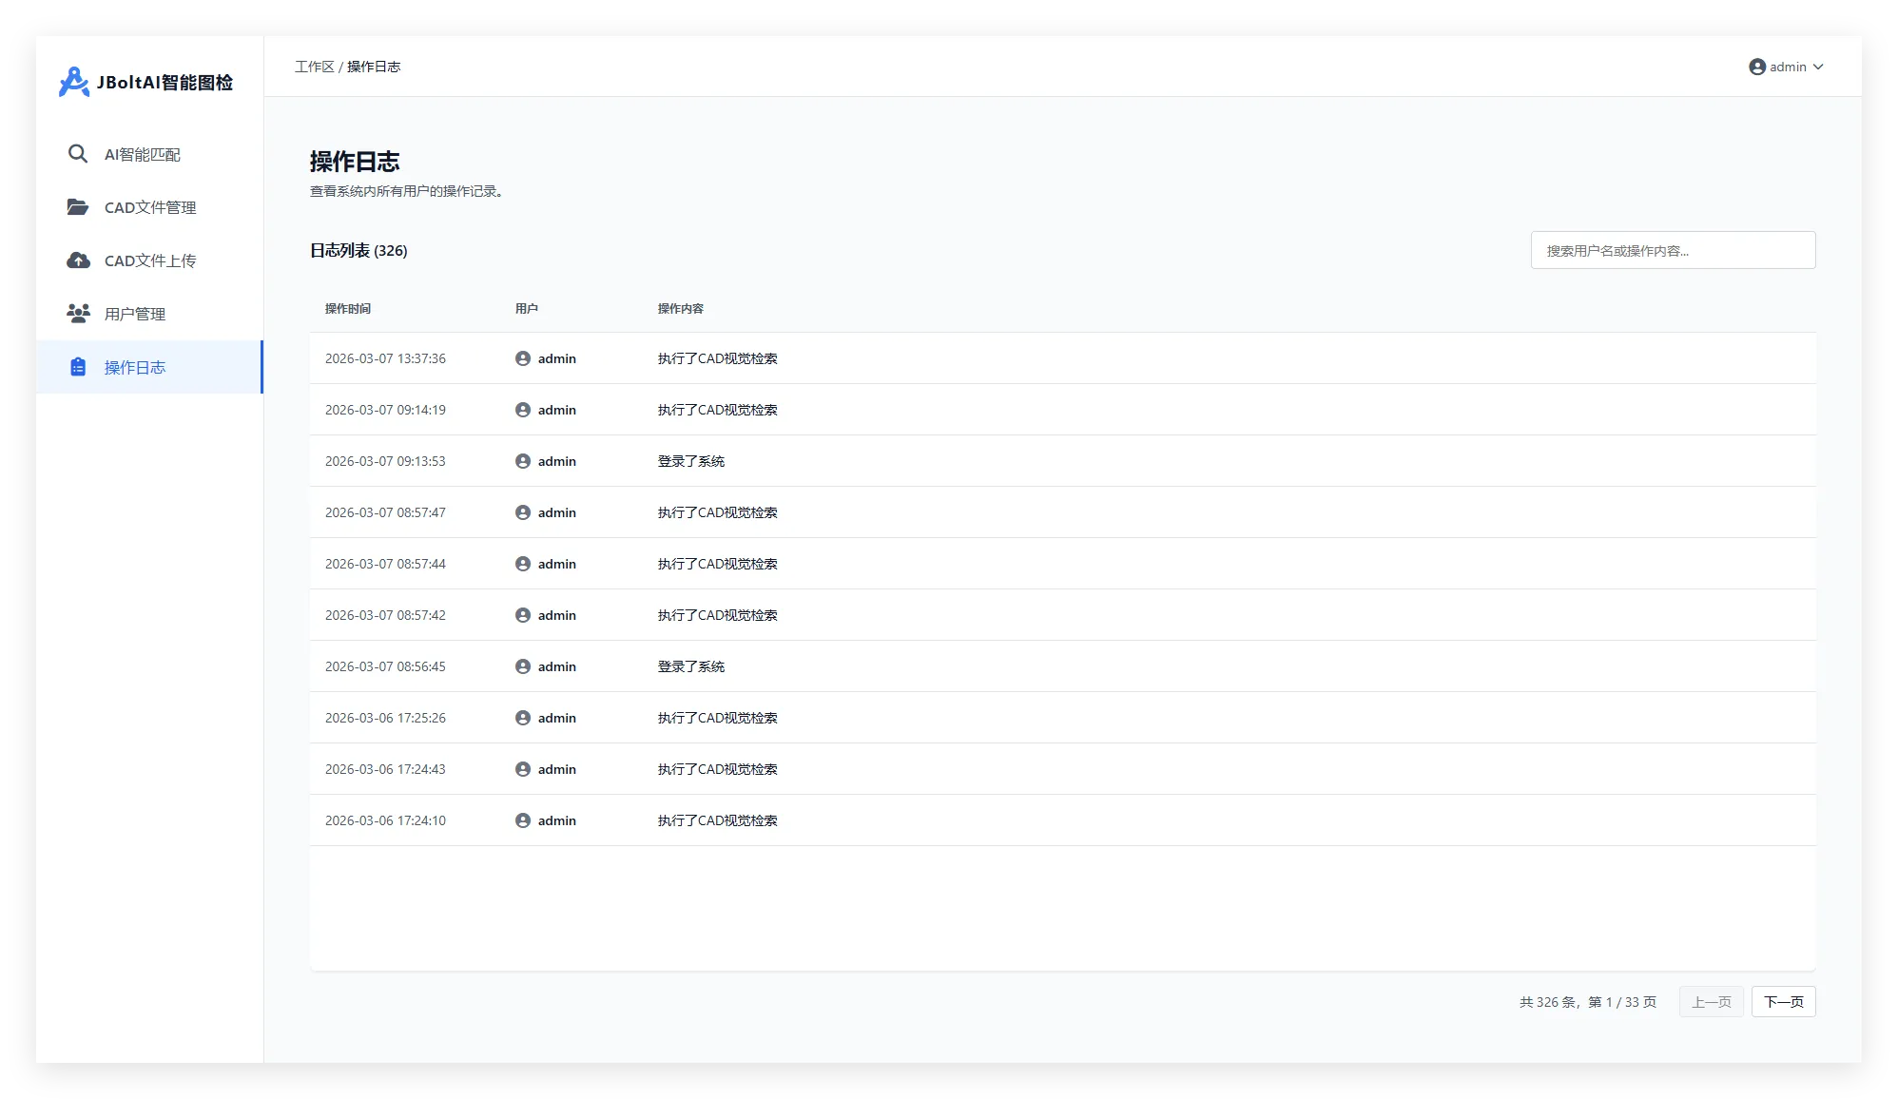This screenshot has width=1898, height=1099.
Task: Click user avatar icon in 13:37:36 log row
Action: [523, 358]
